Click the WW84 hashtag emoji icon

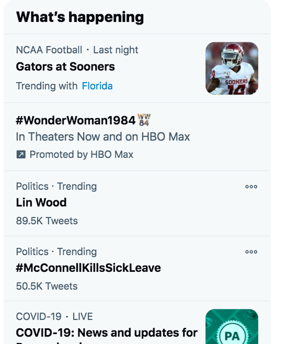[x=144, y=120]
